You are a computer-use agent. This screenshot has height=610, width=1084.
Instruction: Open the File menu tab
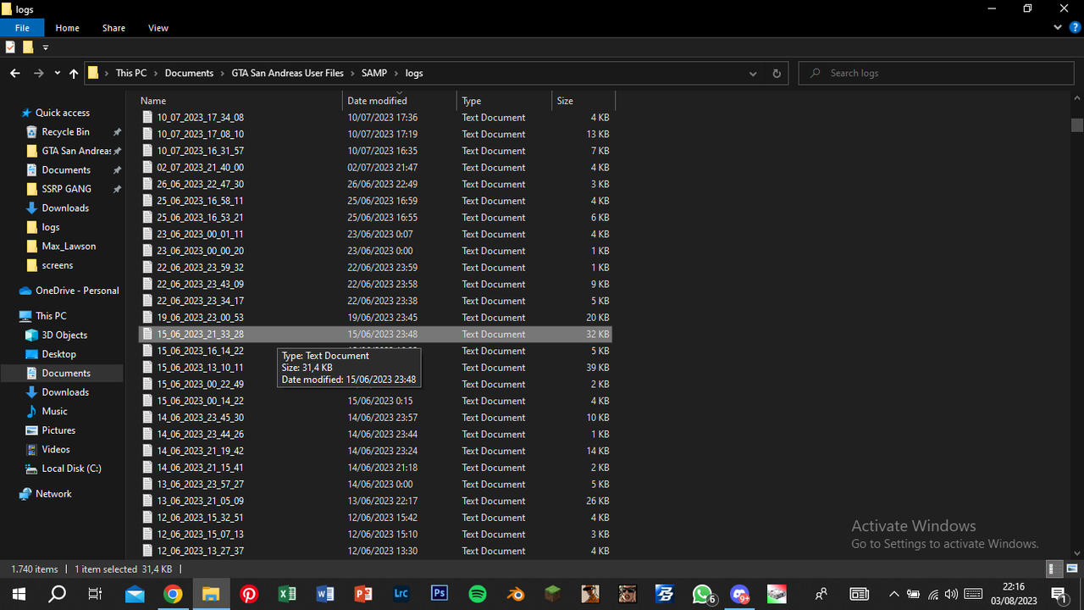click(x=22, y=28)
